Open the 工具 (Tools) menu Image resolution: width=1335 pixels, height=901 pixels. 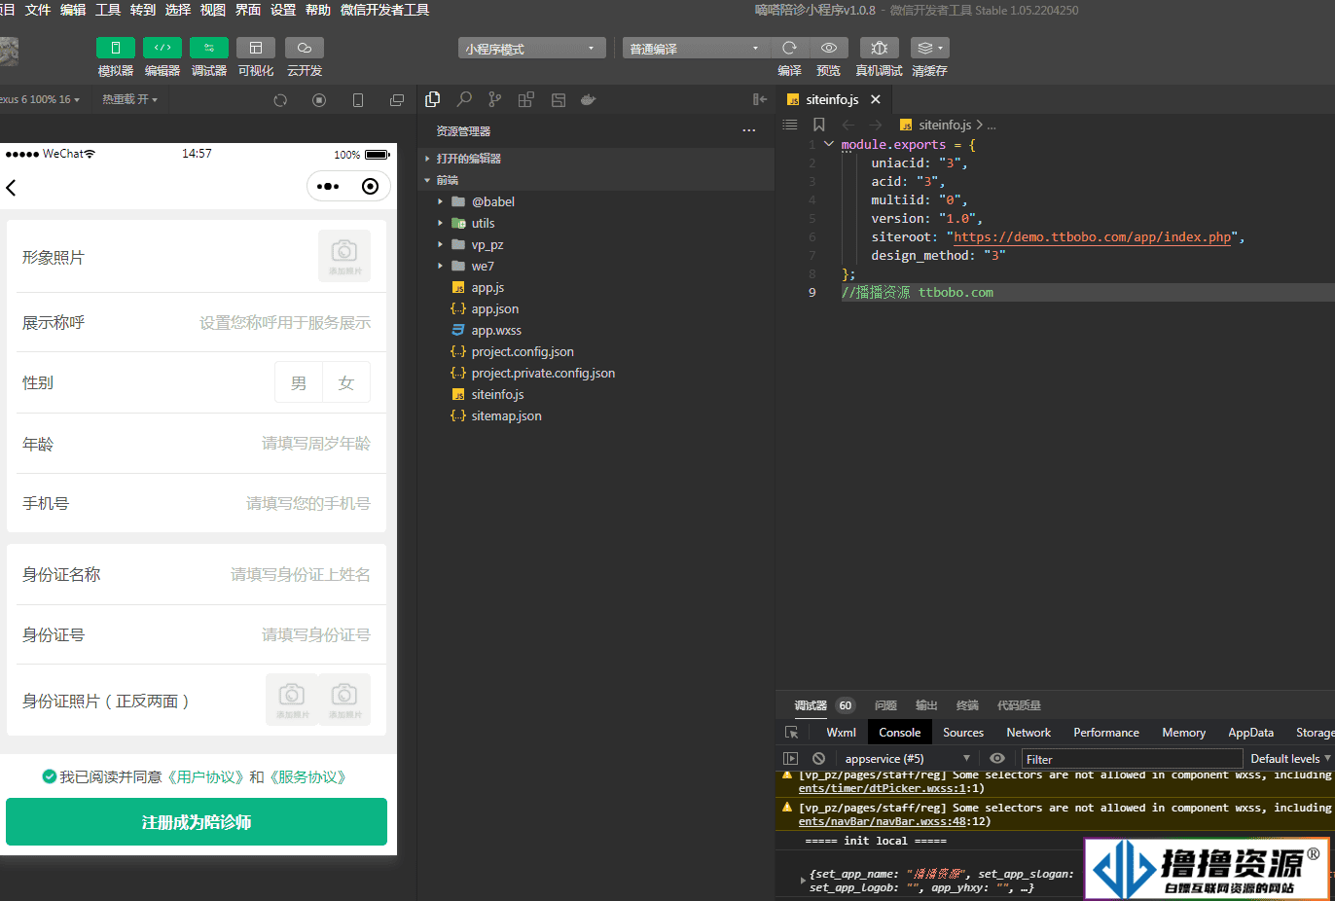coord(108,10)
